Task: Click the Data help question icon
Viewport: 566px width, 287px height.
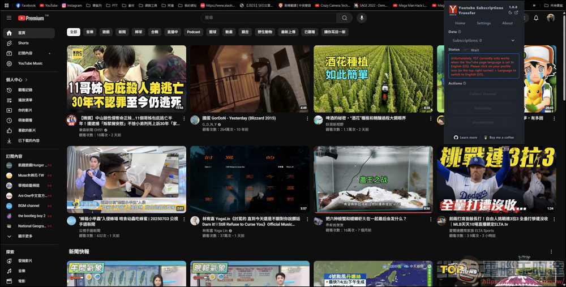Action: point(460,32)
